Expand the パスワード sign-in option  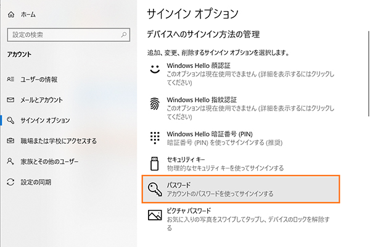[240, 189]
